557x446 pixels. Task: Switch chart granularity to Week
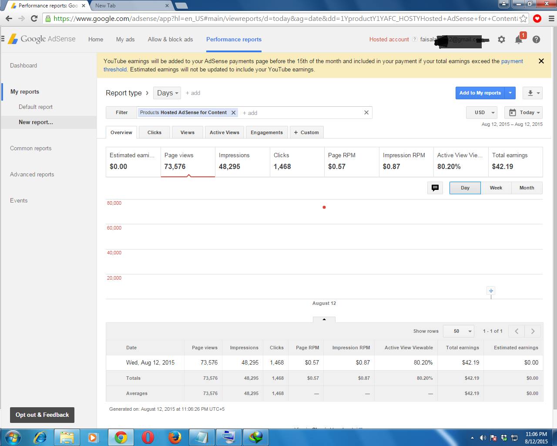click(496, 188)
